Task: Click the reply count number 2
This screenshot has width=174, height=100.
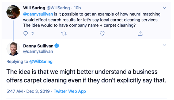Action: pyautogui.click(x=32, y=34)
